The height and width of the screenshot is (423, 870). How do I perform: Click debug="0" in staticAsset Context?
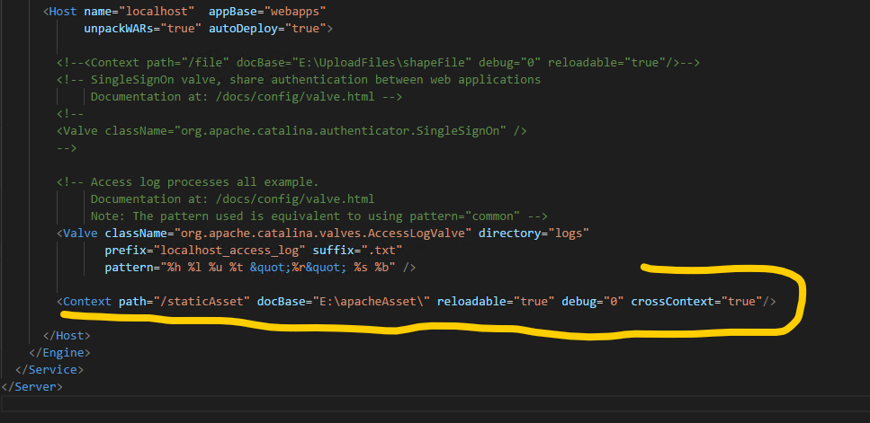(x=593, y=301)
